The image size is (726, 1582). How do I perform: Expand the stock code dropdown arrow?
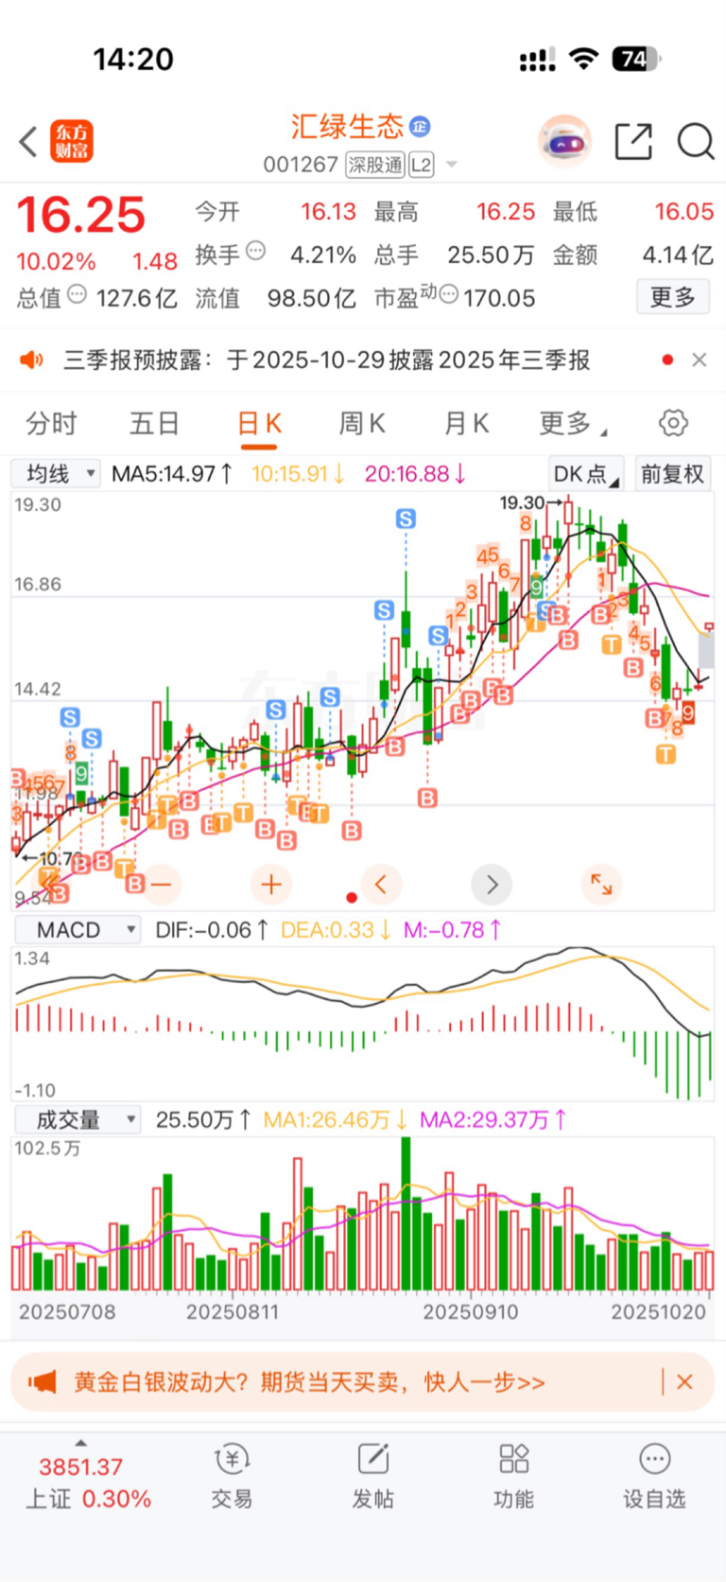tap(452, 165)
